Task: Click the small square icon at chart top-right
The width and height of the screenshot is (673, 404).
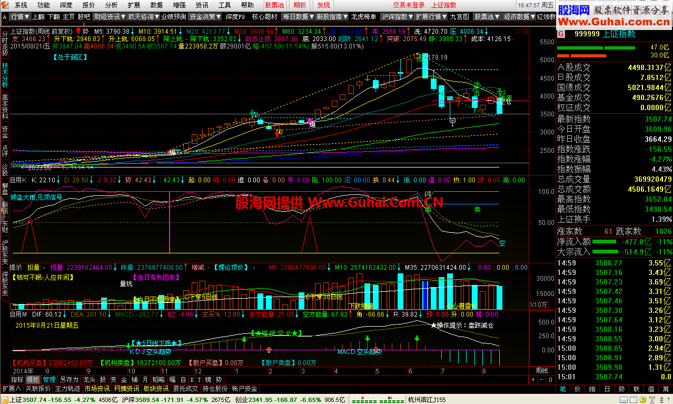Action: [524, 32]
